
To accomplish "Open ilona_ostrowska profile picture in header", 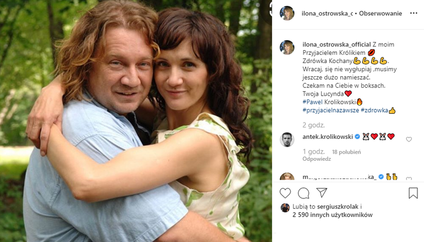I will [287, 13].
